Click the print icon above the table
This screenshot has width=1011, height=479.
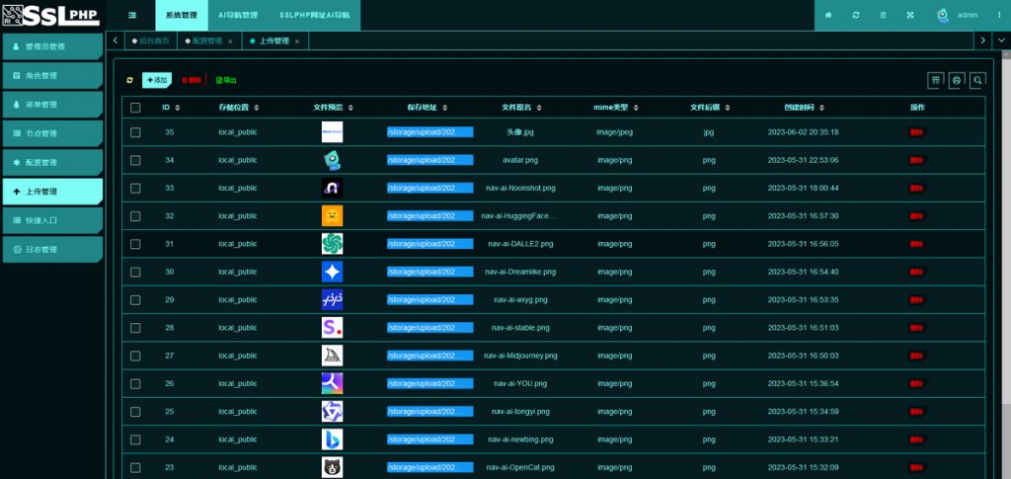click(956, 80)
